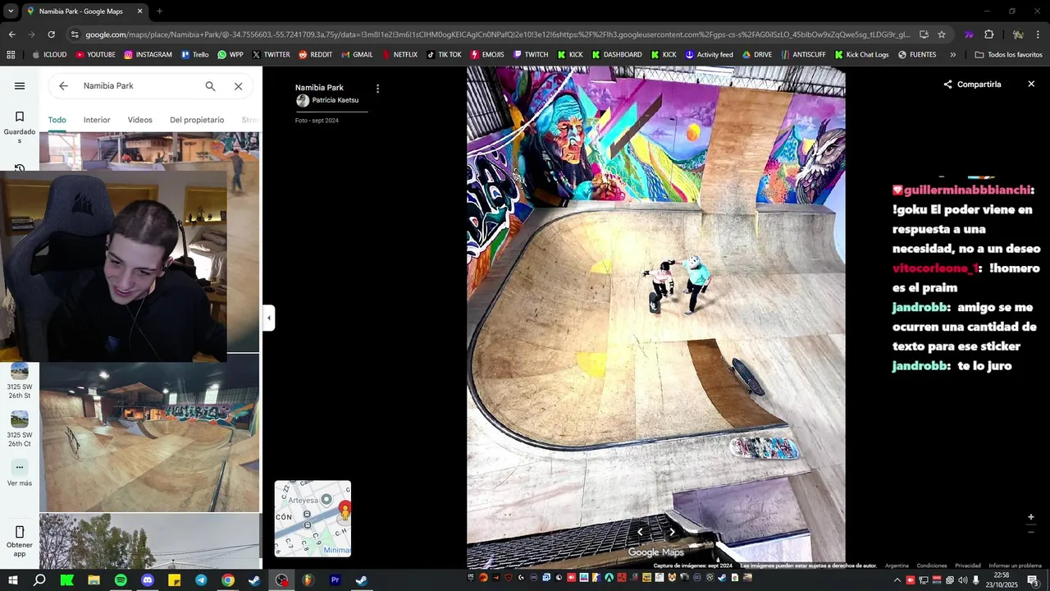The image size is (1050, 591).
Task: Open the Del propietario tab
Action: coord(197,120)
